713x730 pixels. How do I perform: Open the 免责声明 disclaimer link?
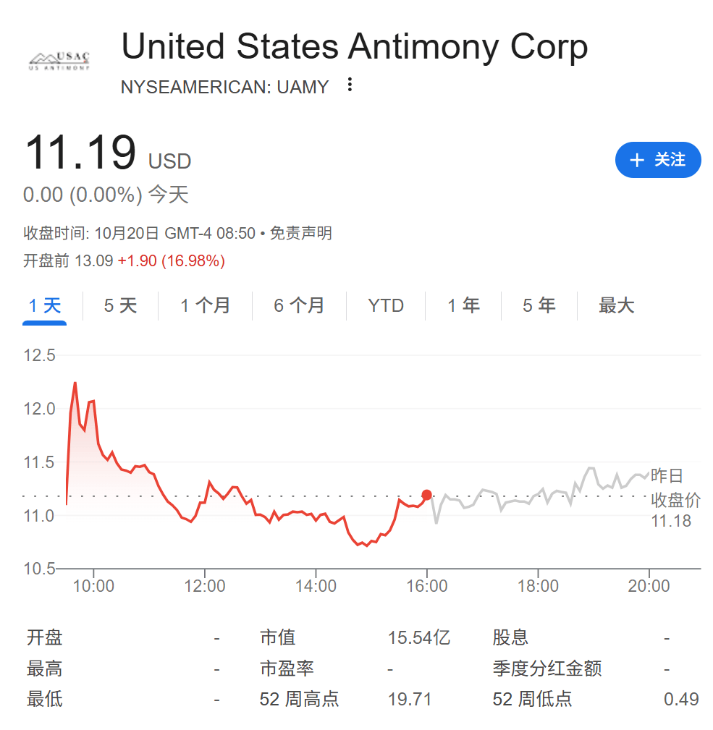tap(300, 233)
